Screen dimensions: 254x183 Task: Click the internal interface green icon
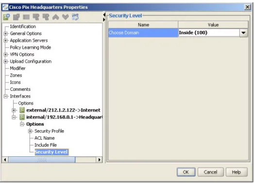22,117
